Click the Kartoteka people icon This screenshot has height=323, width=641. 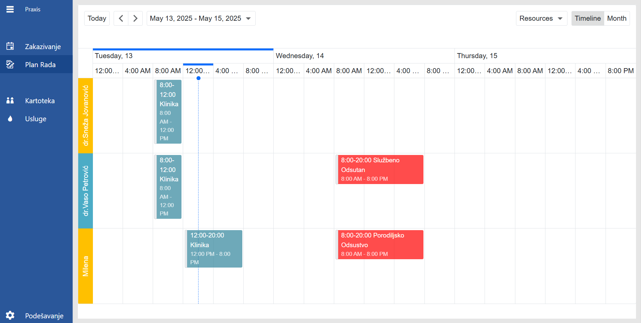10,101
